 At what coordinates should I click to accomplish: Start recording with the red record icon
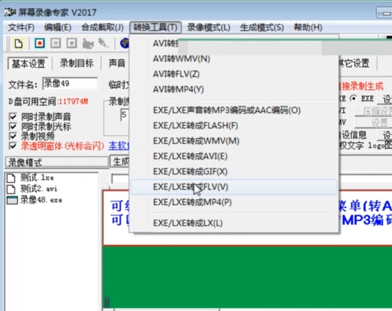point(40,43)
